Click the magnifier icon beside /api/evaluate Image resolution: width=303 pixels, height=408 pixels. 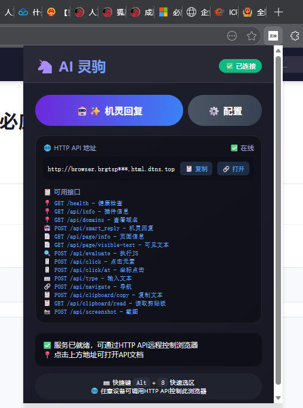click(x=47, y=253)
